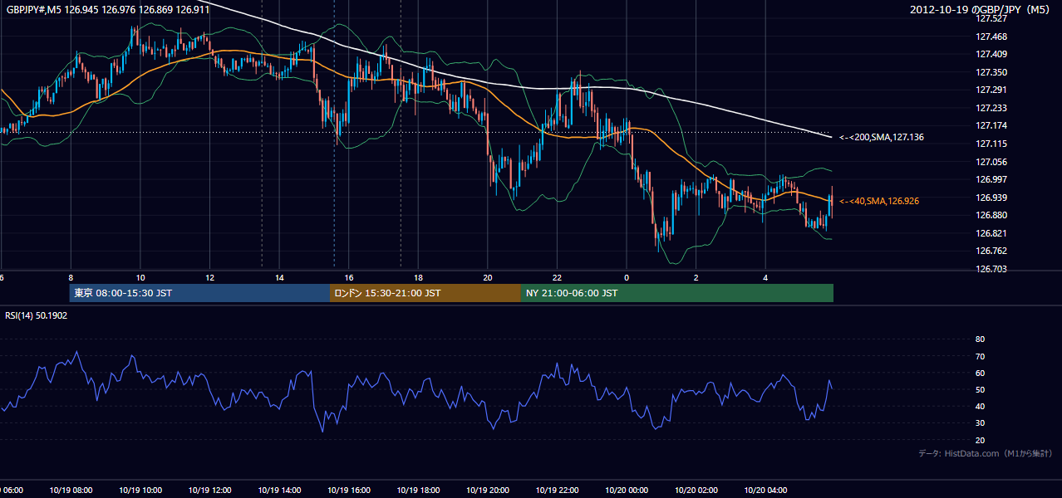Click hour tick 8 under the price chart
1062x498 pixels.
coord(71,277)
